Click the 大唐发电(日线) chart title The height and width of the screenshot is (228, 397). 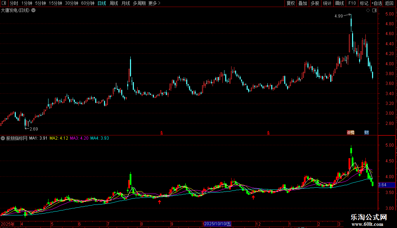click(x=15, y=11)
